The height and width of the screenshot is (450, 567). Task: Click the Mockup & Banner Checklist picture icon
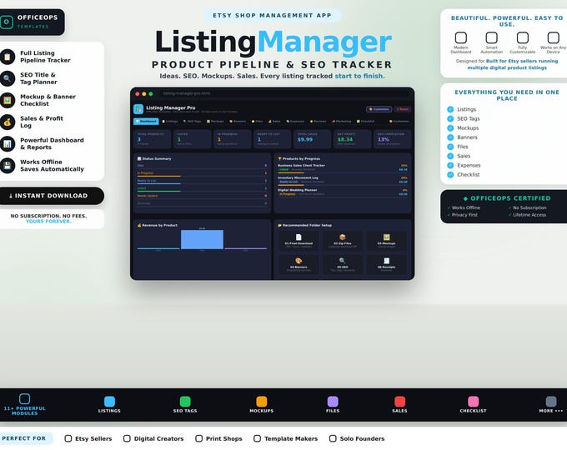point(8,100)
